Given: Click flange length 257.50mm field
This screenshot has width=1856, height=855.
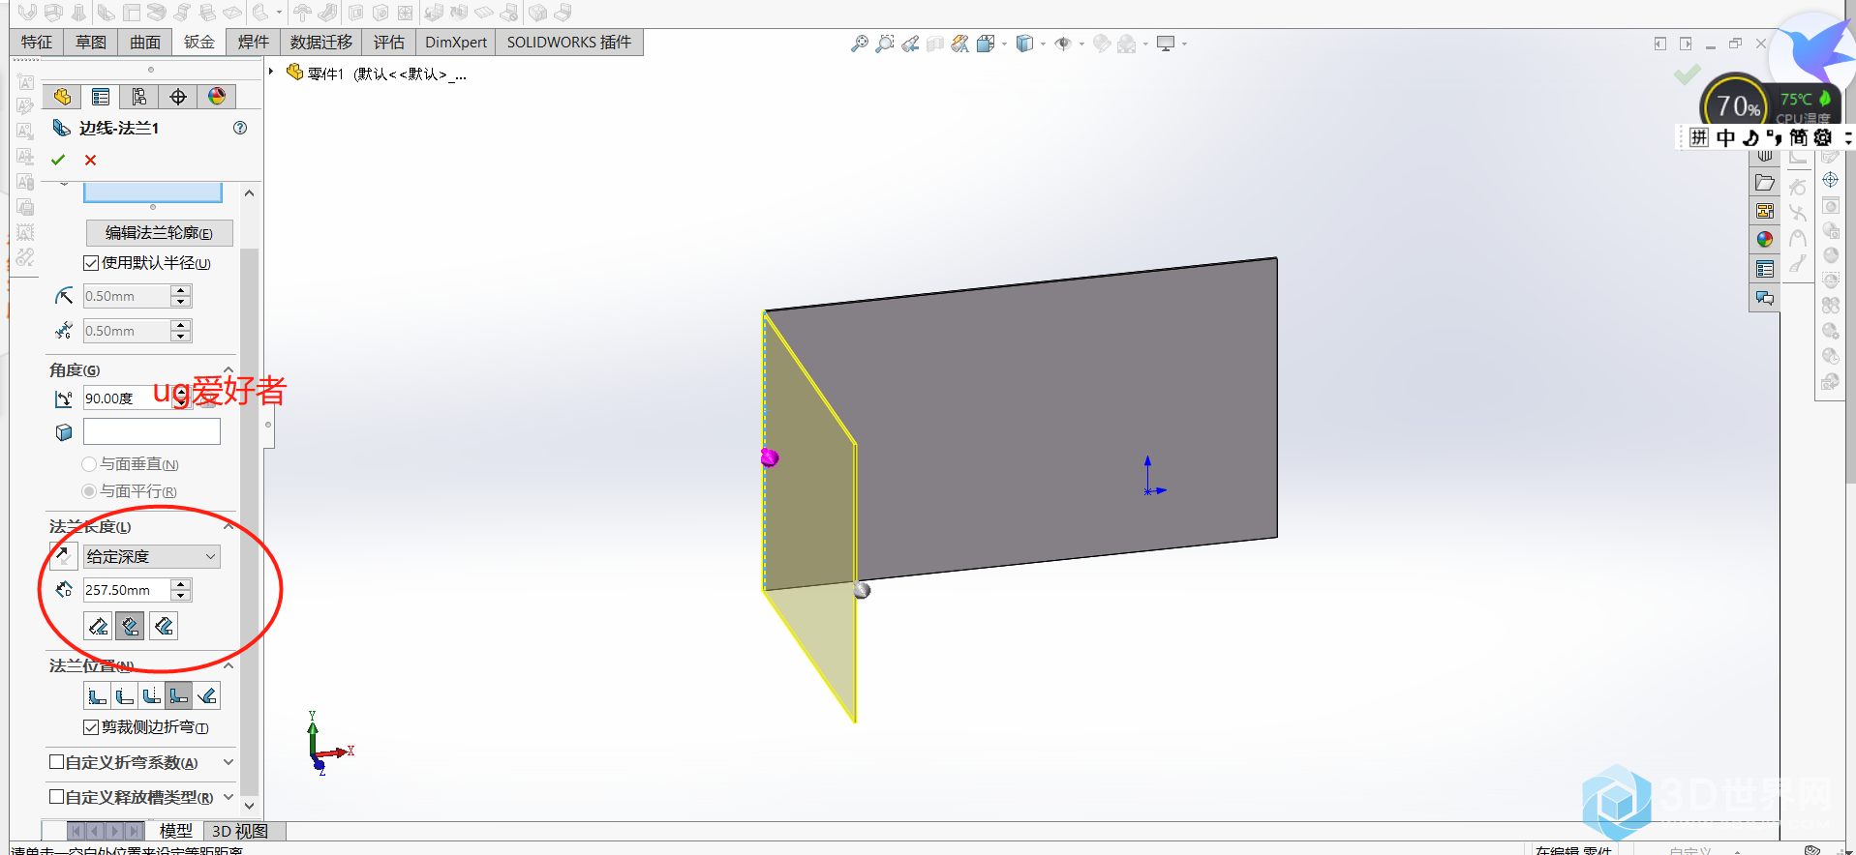Looking at the screenshot, I should click(x=127, y=590).
